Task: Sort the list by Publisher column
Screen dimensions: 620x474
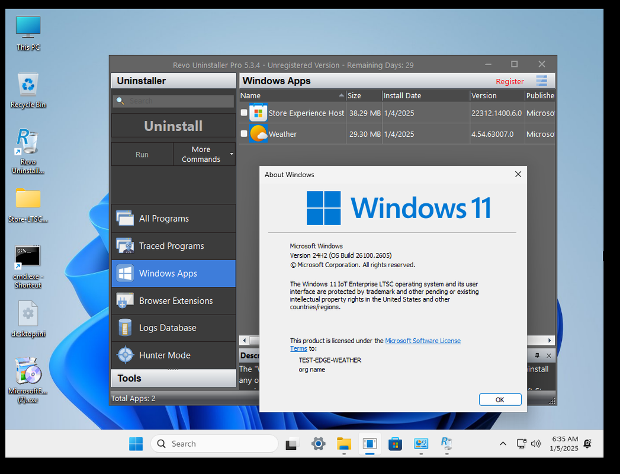Action: [539, 95]
